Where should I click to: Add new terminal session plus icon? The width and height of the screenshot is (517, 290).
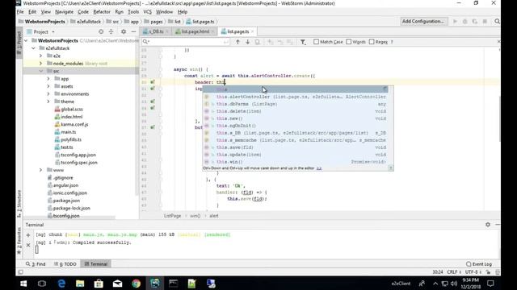(x=28, y=234)
